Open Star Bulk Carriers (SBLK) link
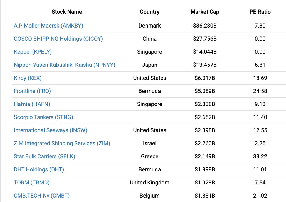This screenshot has width=286, height=202. pyautogui.click(x=45, y=157)
